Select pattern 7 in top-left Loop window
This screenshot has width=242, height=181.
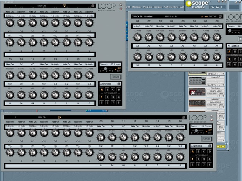tap(113, 103)
